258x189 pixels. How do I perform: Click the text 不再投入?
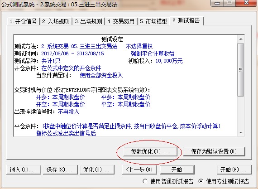point(69,111)
